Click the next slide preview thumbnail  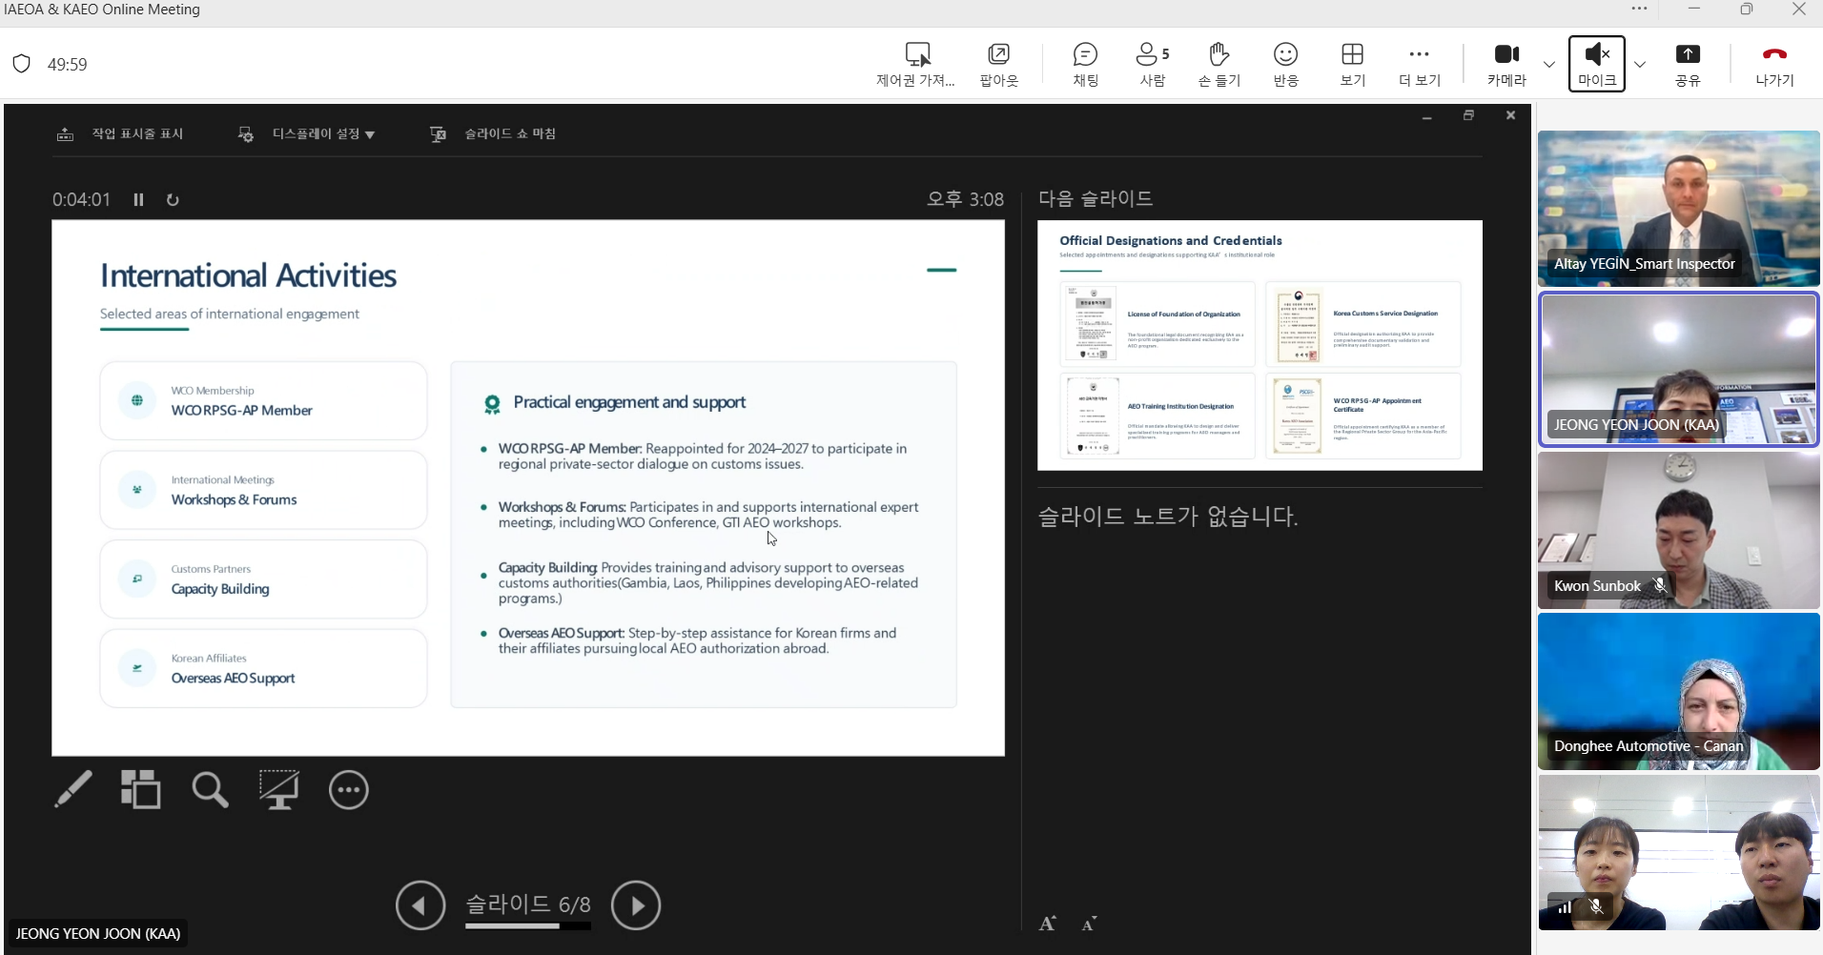[1260, 345]
